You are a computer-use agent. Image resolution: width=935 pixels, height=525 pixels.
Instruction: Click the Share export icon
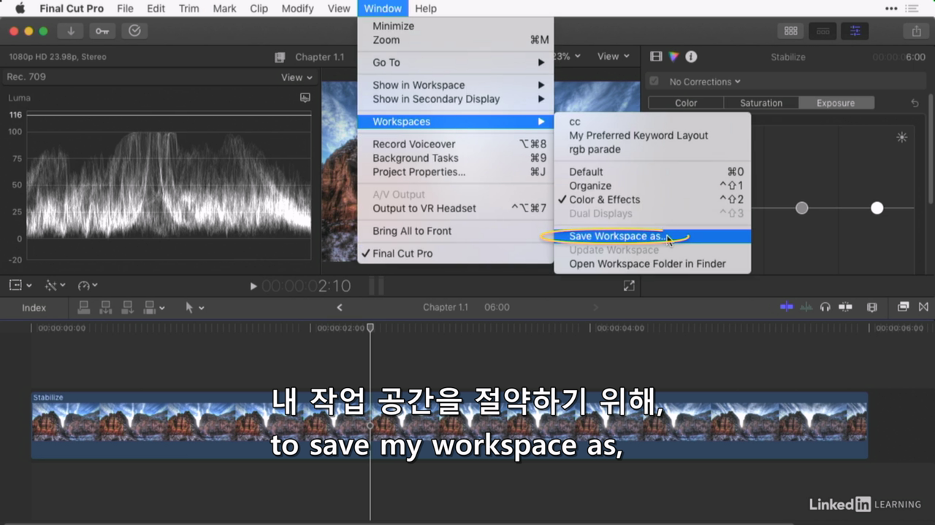coord(916,31)
